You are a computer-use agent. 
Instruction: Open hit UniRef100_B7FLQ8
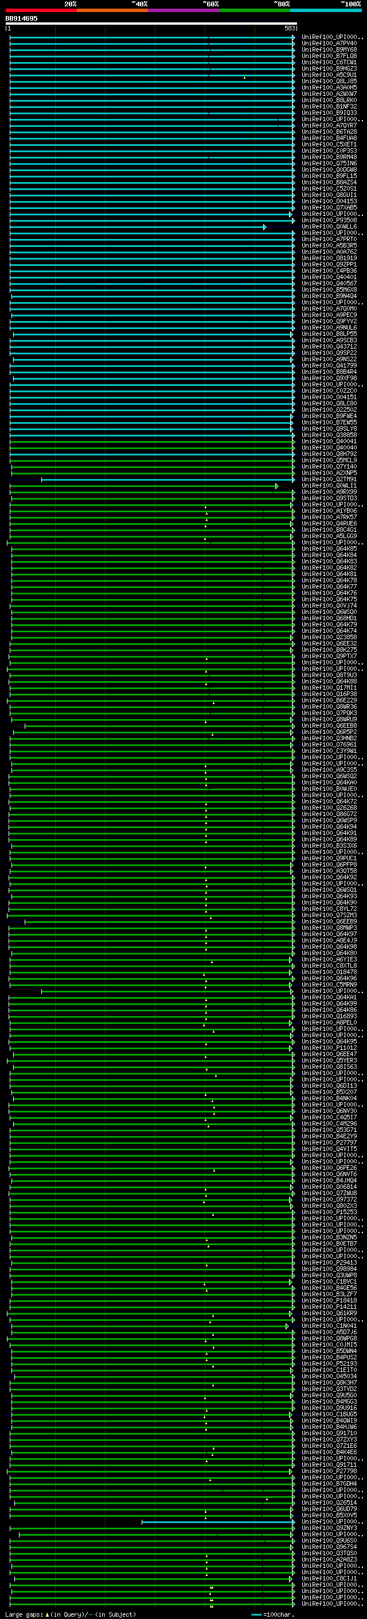pyautogui.click(x=329, y=56)
